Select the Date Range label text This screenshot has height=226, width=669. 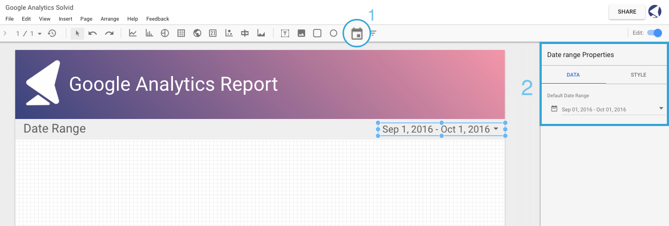pos(54,129)
